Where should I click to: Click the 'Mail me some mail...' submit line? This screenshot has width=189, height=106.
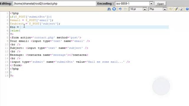tap(70, 62)
